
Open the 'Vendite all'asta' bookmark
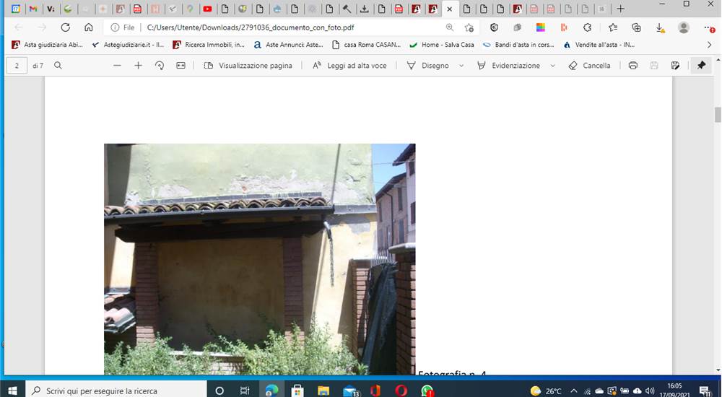pos(599,45)
